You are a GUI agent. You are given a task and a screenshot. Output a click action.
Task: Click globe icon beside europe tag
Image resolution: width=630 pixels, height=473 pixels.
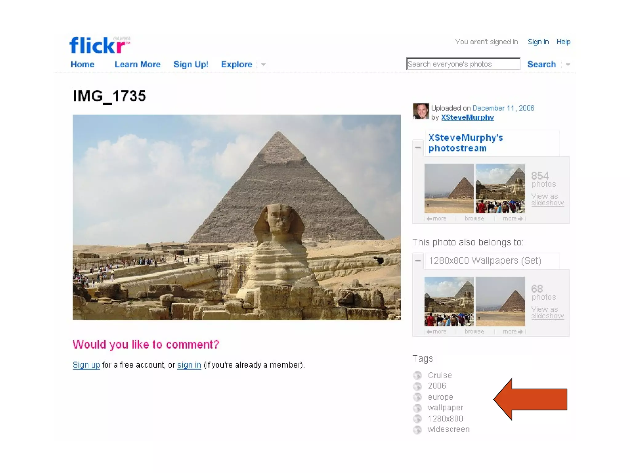417,397
